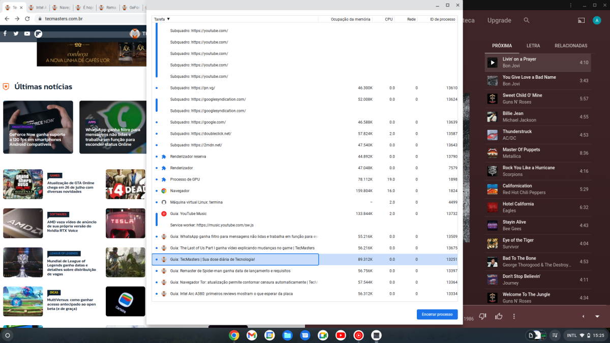Switch to the Nave browser tab
The width and height of the screenshot is (610, 343).
point(61,8)
